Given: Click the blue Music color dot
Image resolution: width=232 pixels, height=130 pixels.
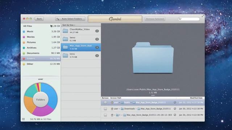Looking at the screenshot, I should [24, 31].
